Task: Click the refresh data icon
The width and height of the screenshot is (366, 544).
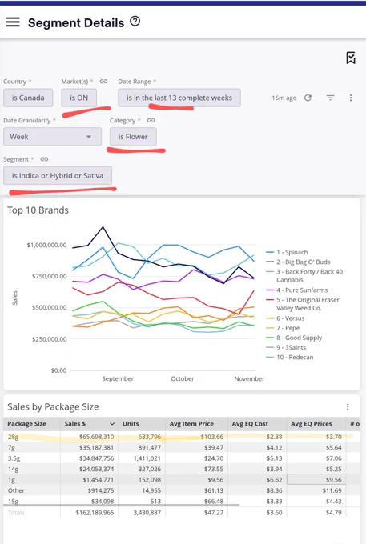Action: (308, 98)
